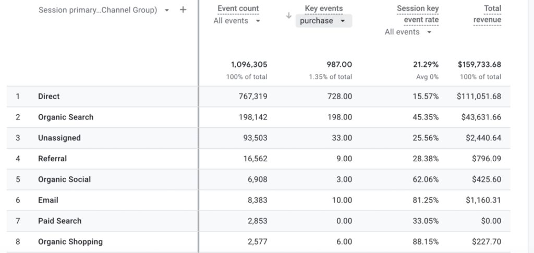
Task: Select the Organic Search channel row
Action: coord(66,117)
